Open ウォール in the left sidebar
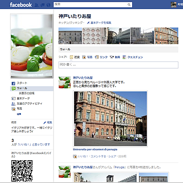The image size is (183, 183). coord(32,88)
